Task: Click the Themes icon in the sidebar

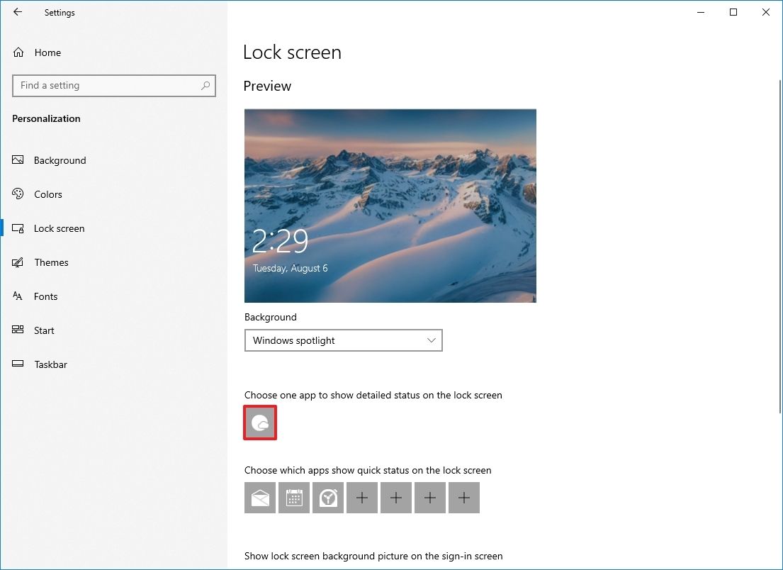Action: coord(18,262)
